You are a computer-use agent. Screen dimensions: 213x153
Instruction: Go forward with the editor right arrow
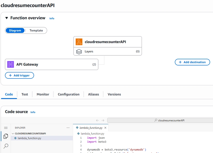click(x=103, y=121)
